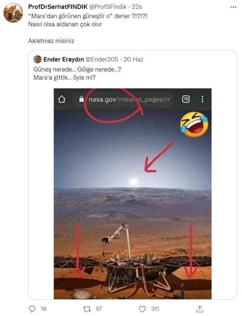This screenshot has height=316, width=242.
Task: Open Ender Eraydın's name in quoted tweet
Action: click(x=64, y=59)
